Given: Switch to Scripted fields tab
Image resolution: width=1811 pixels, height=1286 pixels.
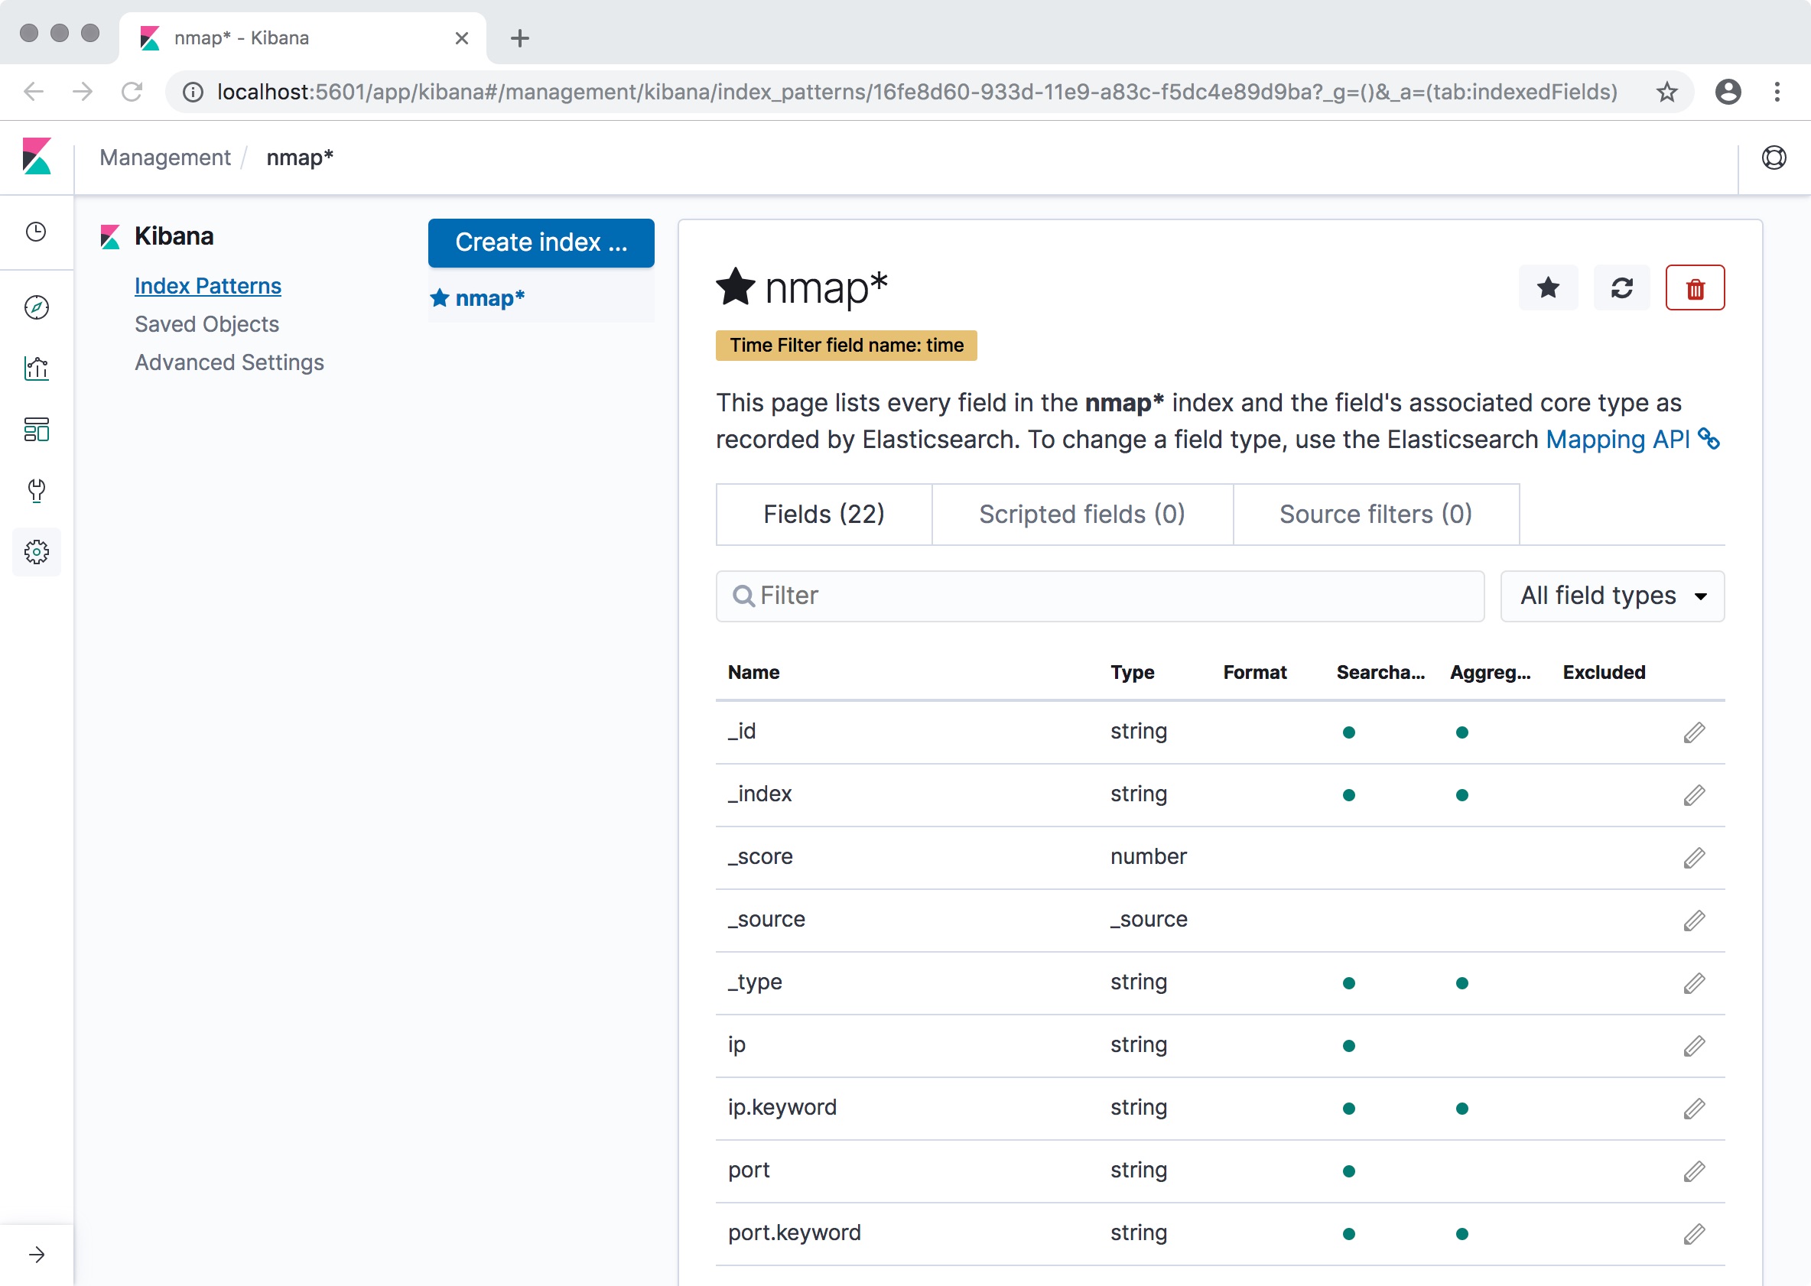Looking at the screenshot, I should [1083, 514].
